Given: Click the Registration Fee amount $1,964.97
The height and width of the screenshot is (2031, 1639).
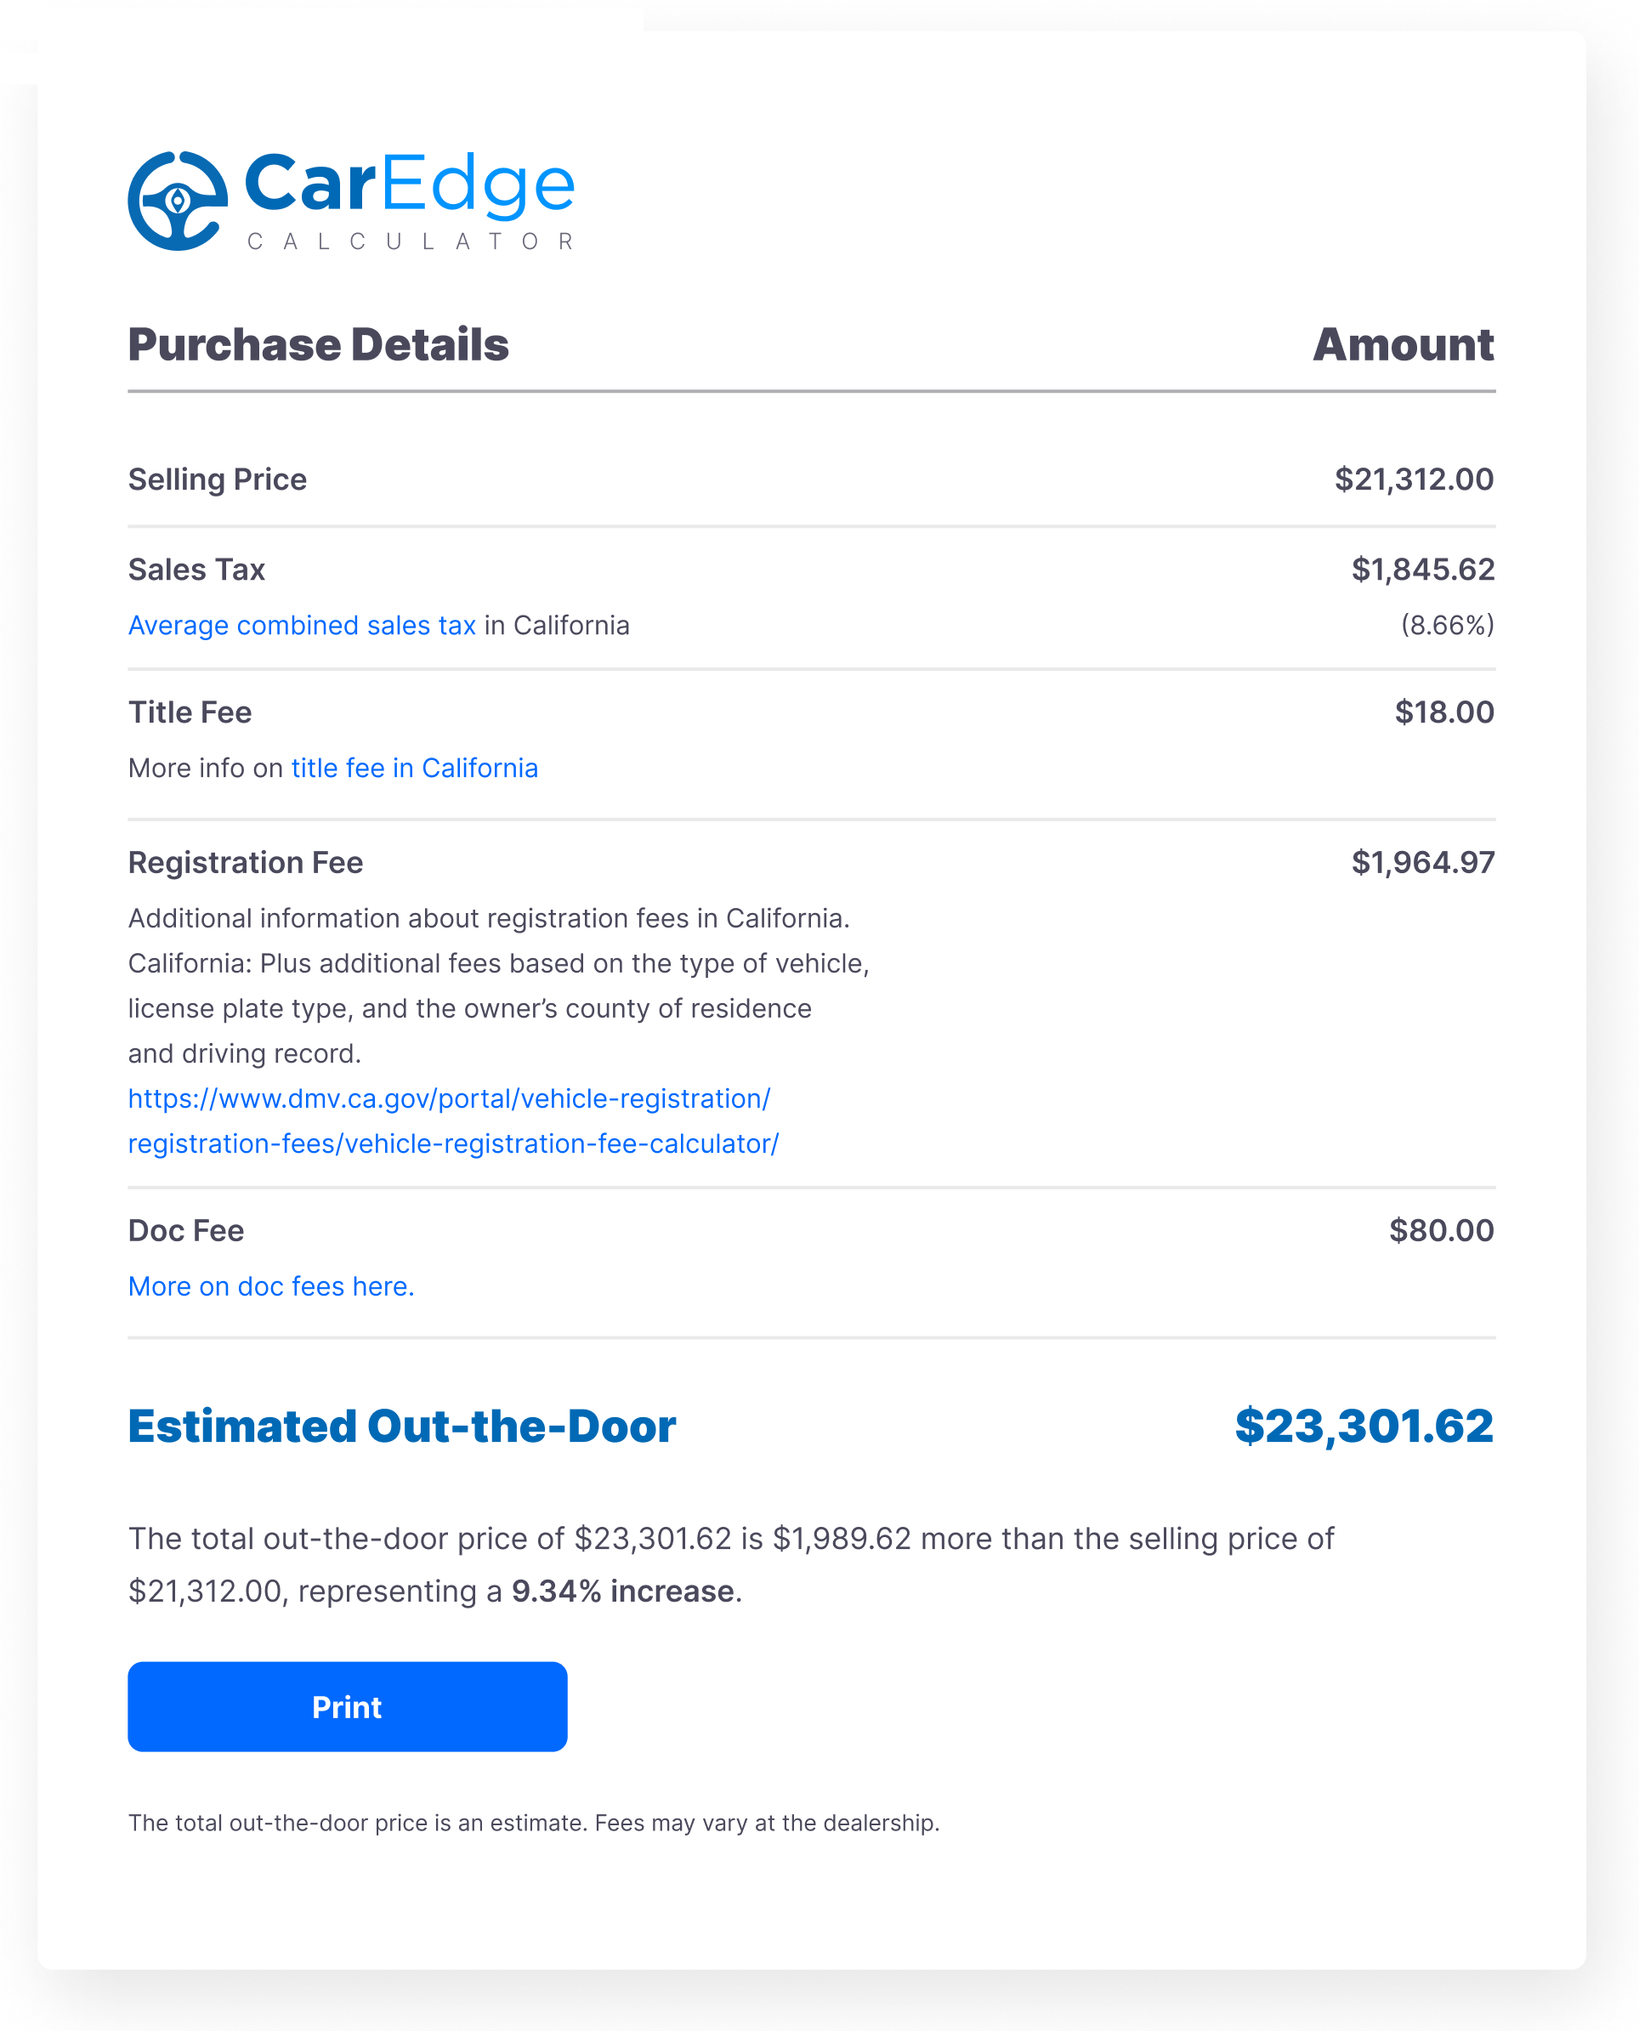Looking at the screenshot, I should [x=1422, y=862].
